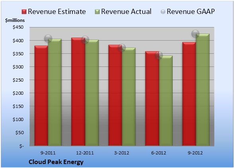The width and height of the screenshot is (234, 168).
Task: Select the Revenue Actual legend label
Action: (126, 12)
